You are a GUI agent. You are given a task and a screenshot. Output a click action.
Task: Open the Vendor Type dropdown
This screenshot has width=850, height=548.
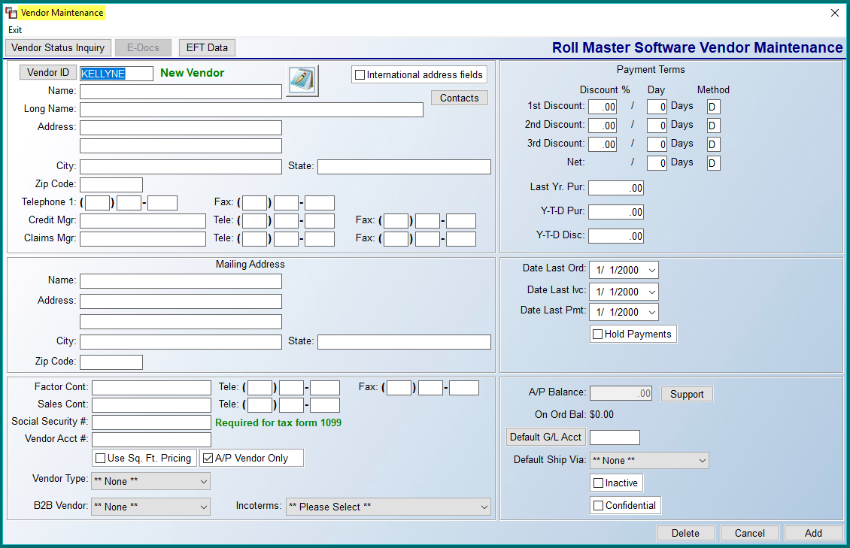150,481
